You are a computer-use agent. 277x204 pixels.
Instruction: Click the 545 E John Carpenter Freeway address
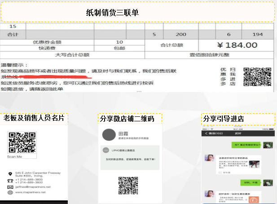[38, 174]
